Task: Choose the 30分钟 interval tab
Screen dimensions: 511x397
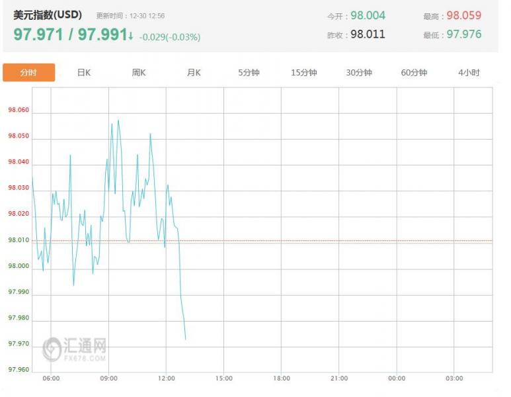Action: coord(359,73)
